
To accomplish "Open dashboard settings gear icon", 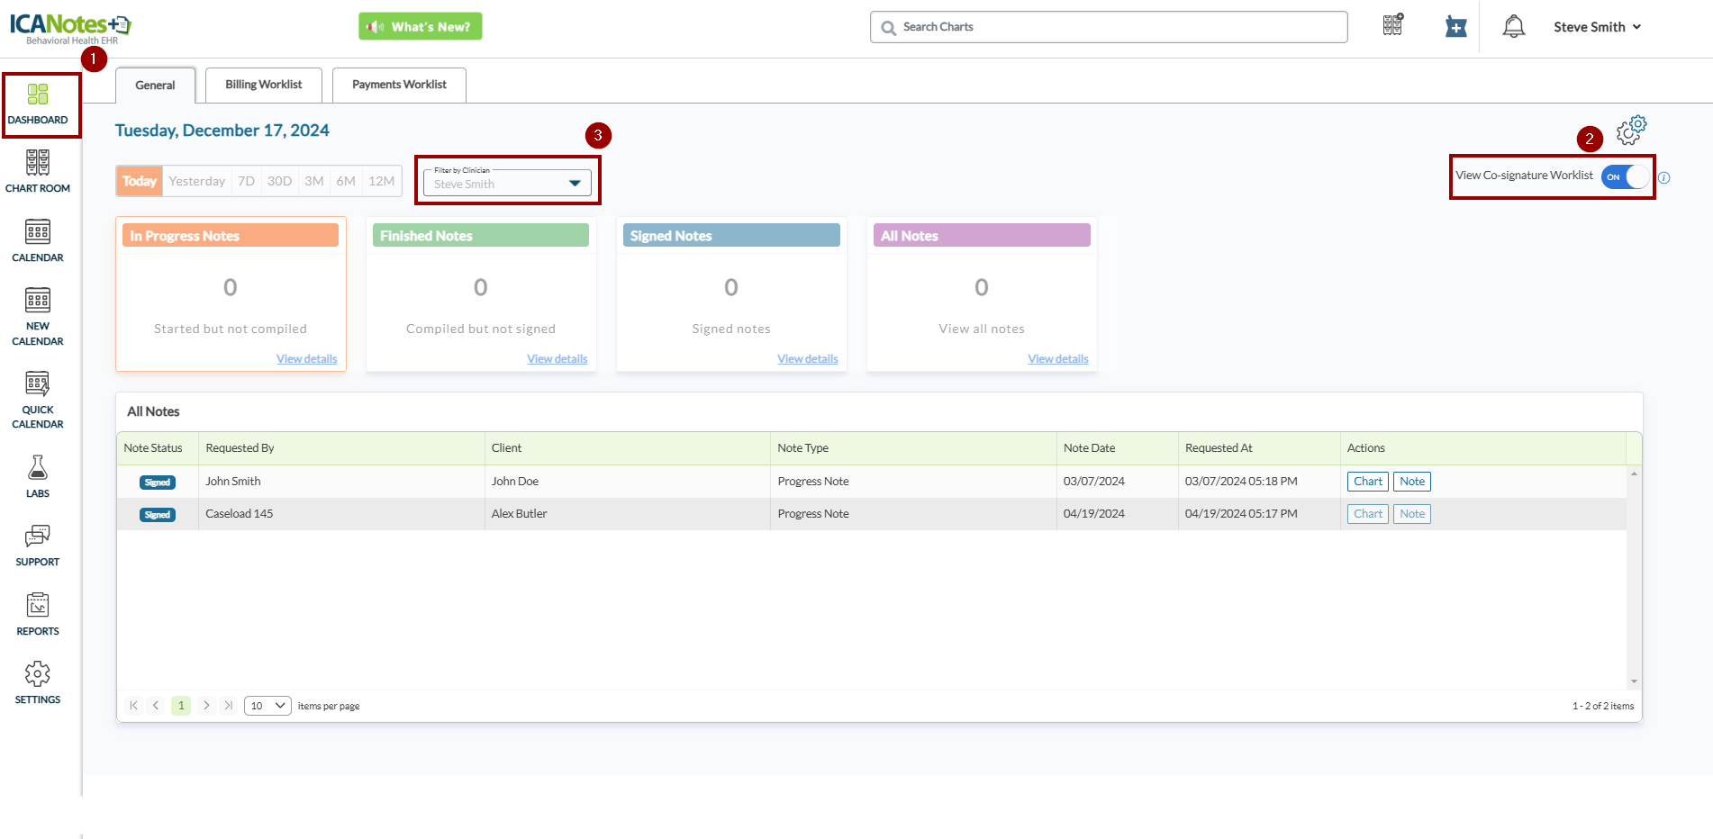I will [1630, 131].
